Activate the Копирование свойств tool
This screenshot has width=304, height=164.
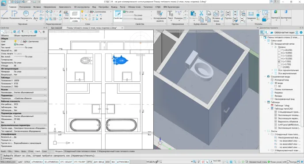pyautogui.click(x=160, y=16)
